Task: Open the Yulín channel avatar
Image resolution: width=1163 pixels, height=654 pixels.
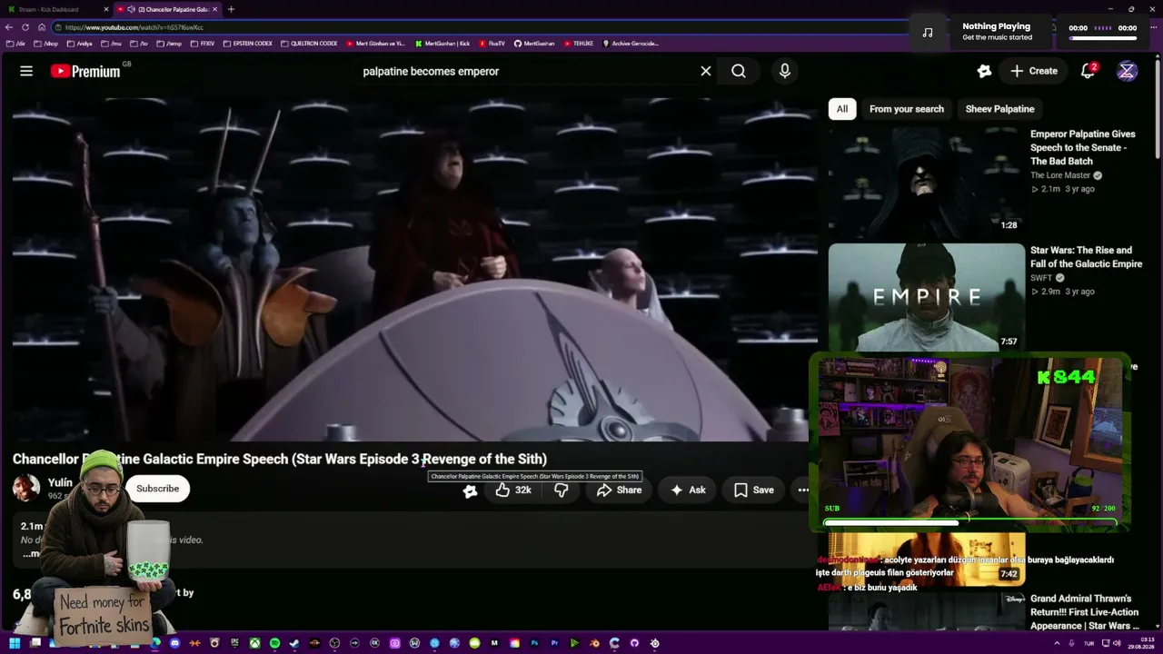Action: tap(26, 488)
